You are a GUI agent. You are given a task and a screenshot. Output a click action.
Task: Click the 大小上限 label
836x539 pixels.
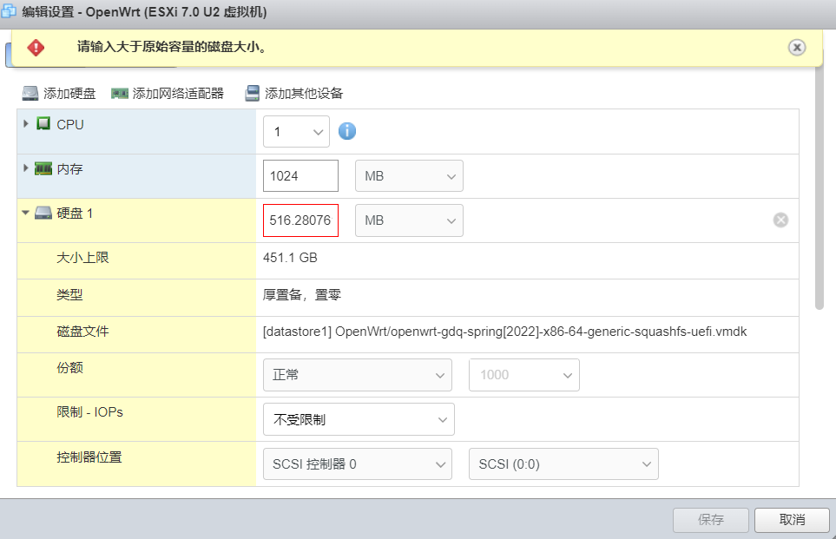pos(82,258)
